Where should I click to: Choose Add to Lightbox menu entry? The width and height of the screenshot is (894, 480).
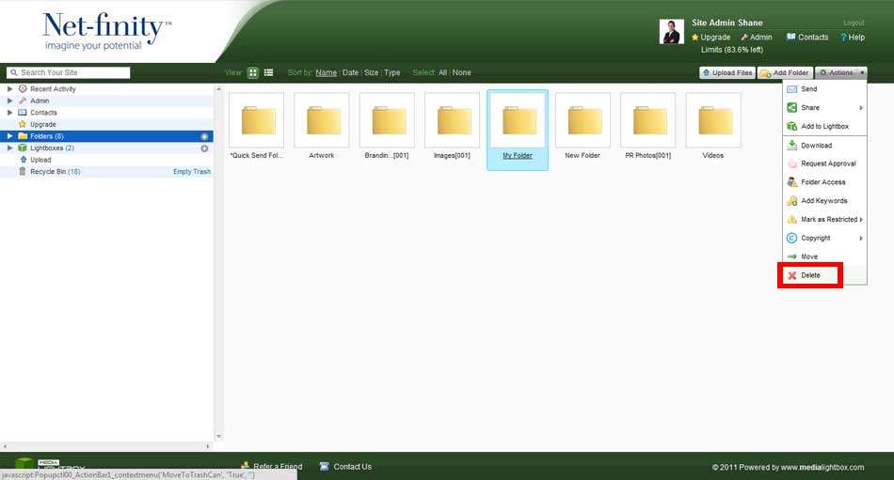823,126
